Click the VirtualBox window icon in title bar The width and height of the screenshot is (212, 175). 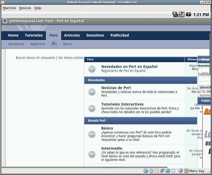coord(3,2)
